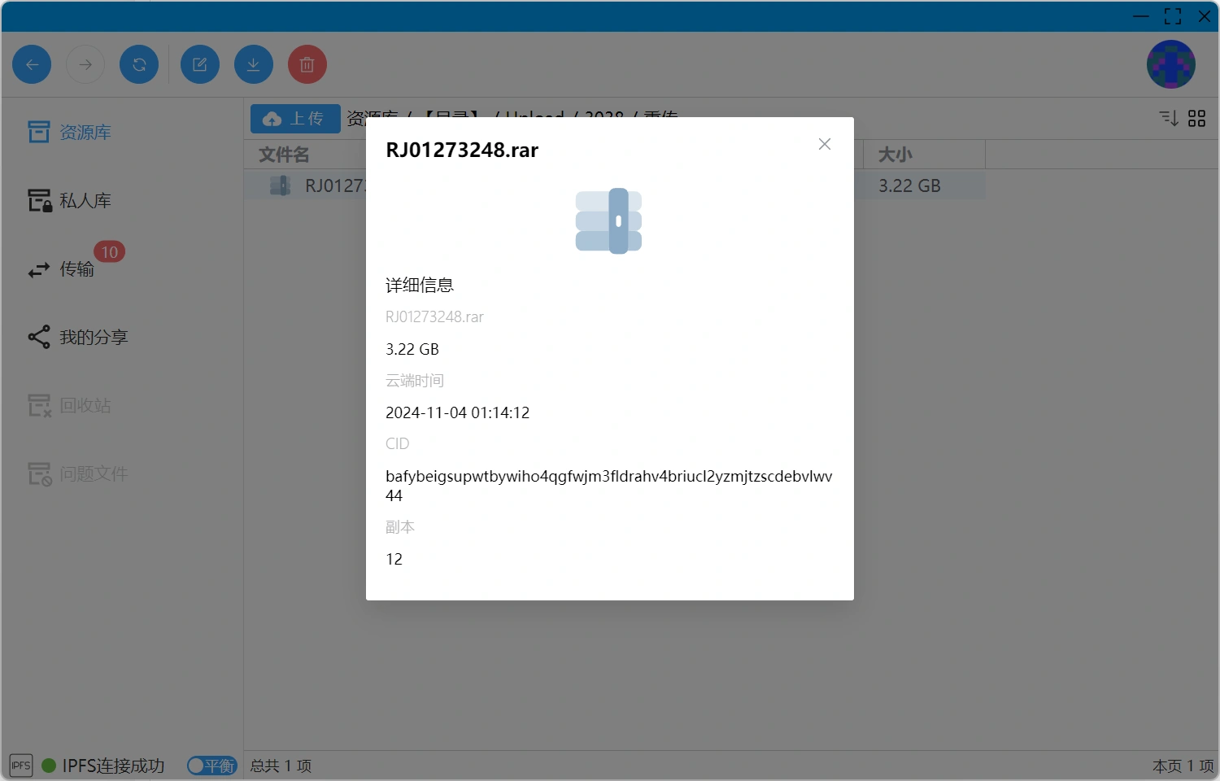
Task: Click the dialog title RJ01273248.rar
Action: [462, 150]
